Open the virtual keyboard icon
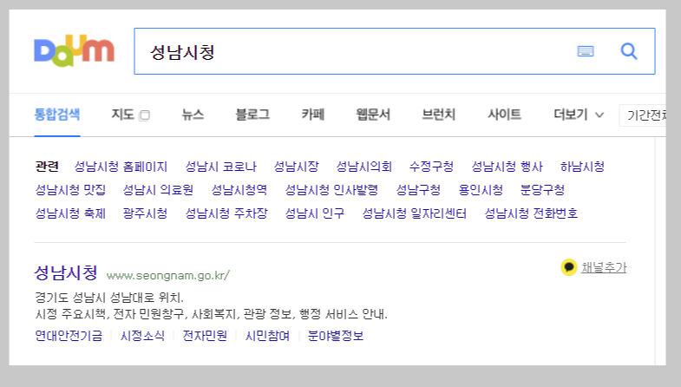The image size is (681, 387). [586, 51]
